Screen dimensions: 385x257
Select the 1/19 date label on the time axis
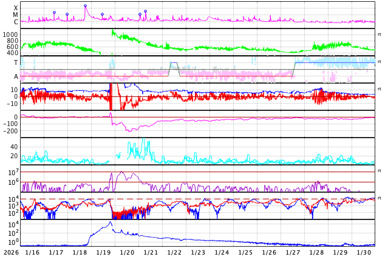click(x=103, y=252)
